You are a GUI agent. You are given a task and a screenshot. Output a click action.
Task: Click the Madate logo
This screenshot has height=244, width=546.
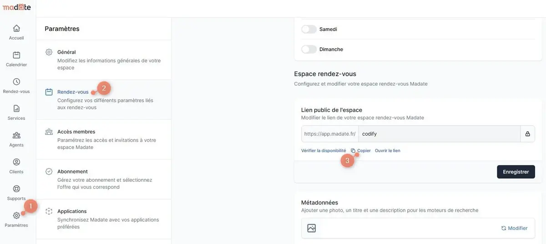[17, 7]
